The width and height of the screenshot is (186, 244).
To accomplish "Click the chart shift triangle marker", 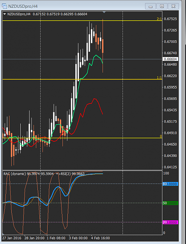I will coord(104,12).
